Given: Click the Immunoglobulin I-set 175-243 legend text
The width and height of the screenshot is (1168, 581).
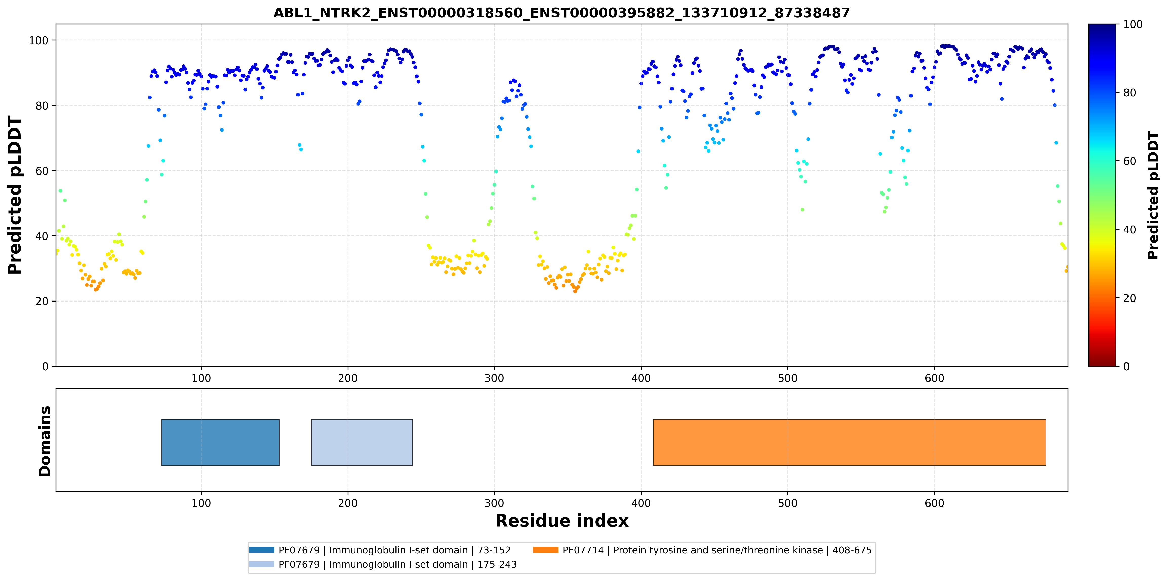Looking at the screenshot, I should tap(398, 564).
